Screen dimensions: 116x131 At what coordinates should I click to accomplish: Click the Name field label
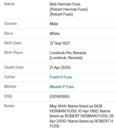pyautogui.click(x=9, y=4)
